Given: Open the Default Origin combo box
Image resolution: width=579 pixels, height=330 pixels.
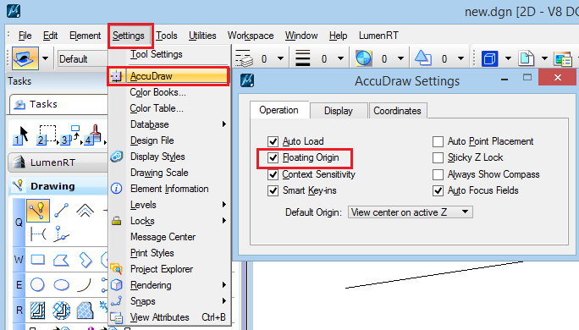Looking at the screenshot, I should coord(411,212).
